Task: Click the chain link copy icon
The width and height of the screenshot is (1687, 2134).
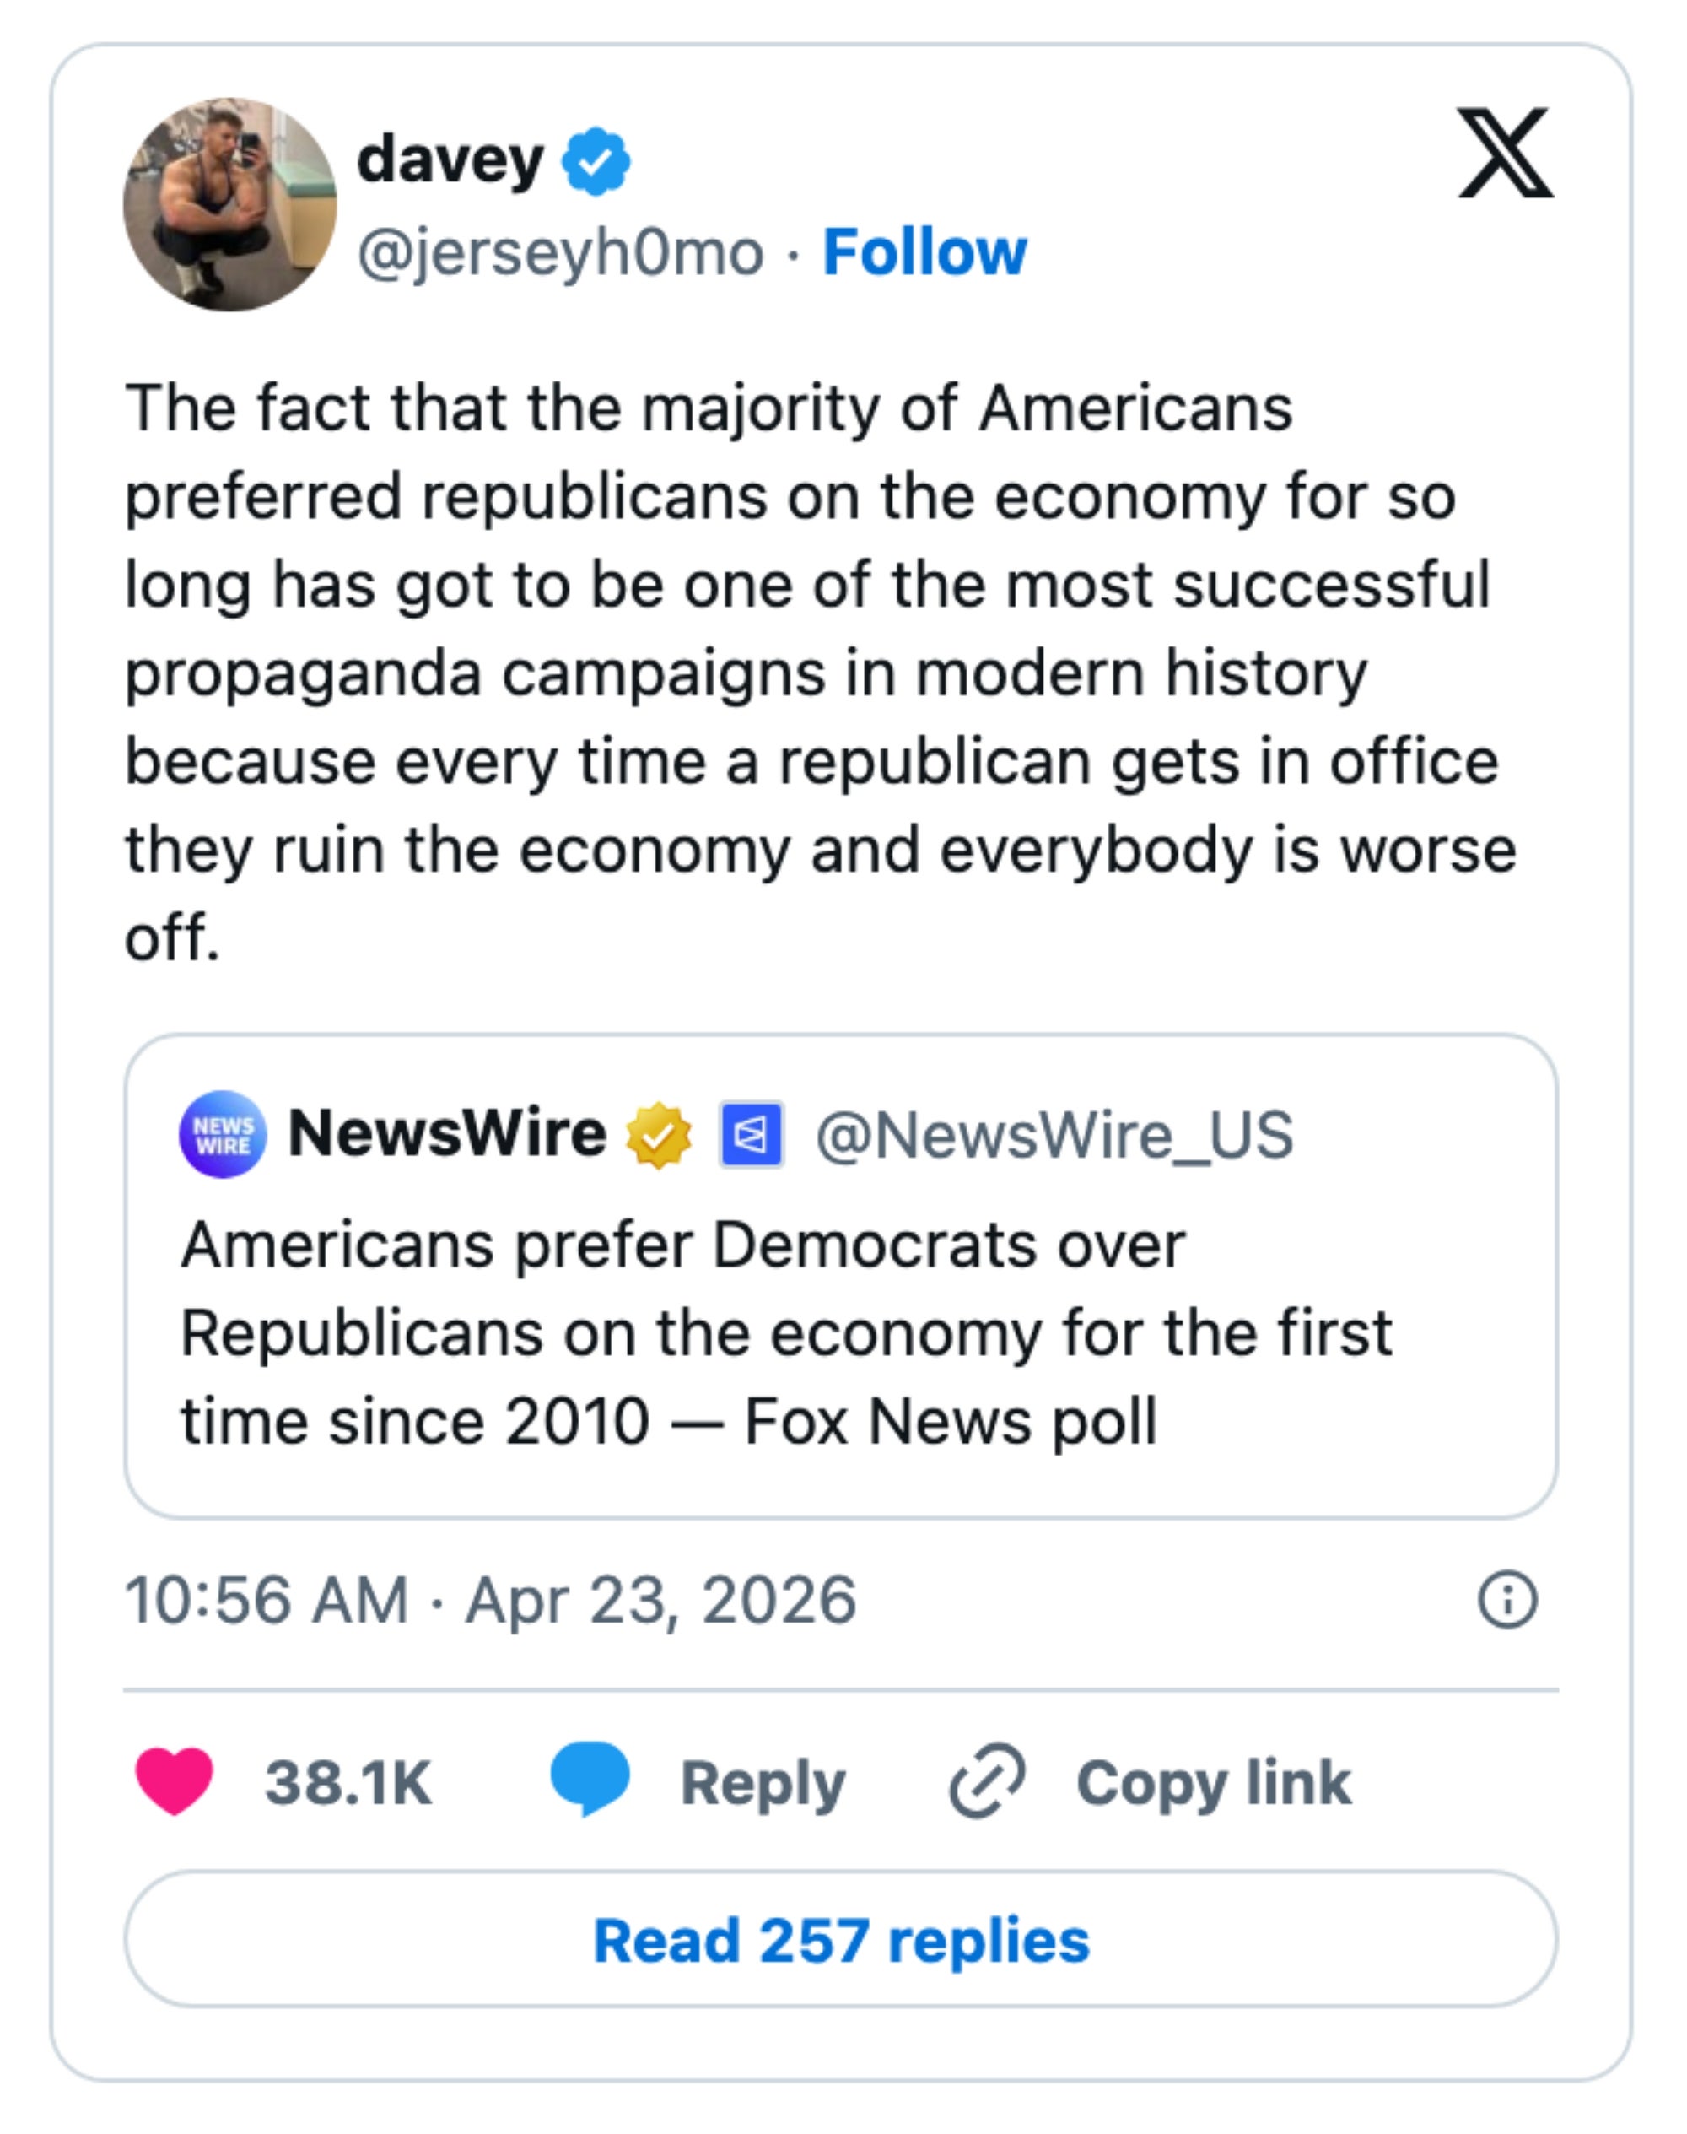Action: [x=986, y=1781]
